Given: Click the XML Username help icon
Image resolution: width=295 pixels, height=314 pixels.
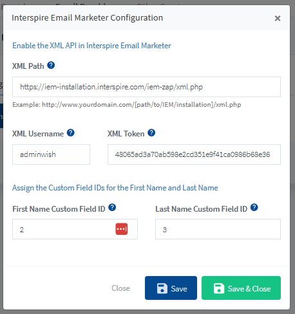Looking at the screenshot, I should tap(71, 133).
